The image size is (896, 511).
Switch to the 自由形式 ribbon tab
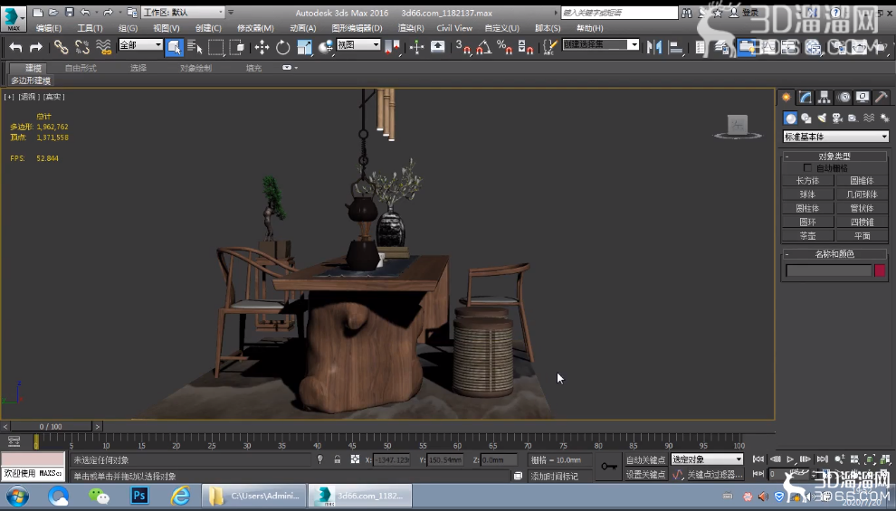[81, 68]
